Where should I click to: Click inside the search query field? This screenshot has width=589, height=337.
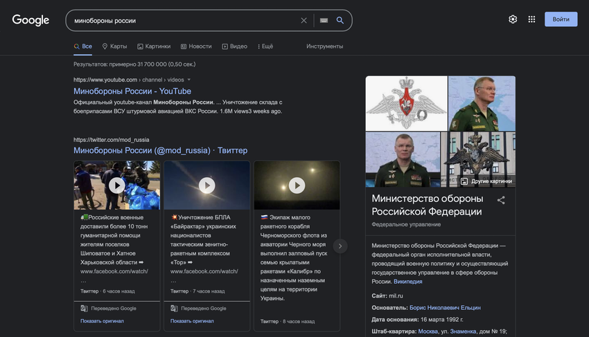click(180, 20)
